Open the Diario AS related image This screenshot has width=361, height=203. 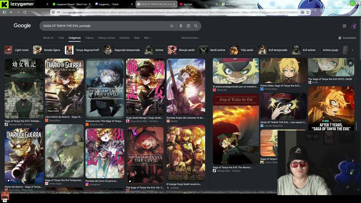[236, 71]
